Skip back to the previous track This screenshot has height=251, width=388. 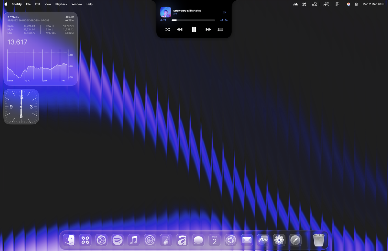(180, 29)
